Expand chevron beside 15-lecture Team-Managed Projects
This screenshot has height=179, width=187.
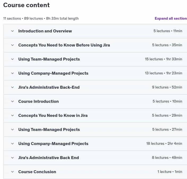pos(12,59)
